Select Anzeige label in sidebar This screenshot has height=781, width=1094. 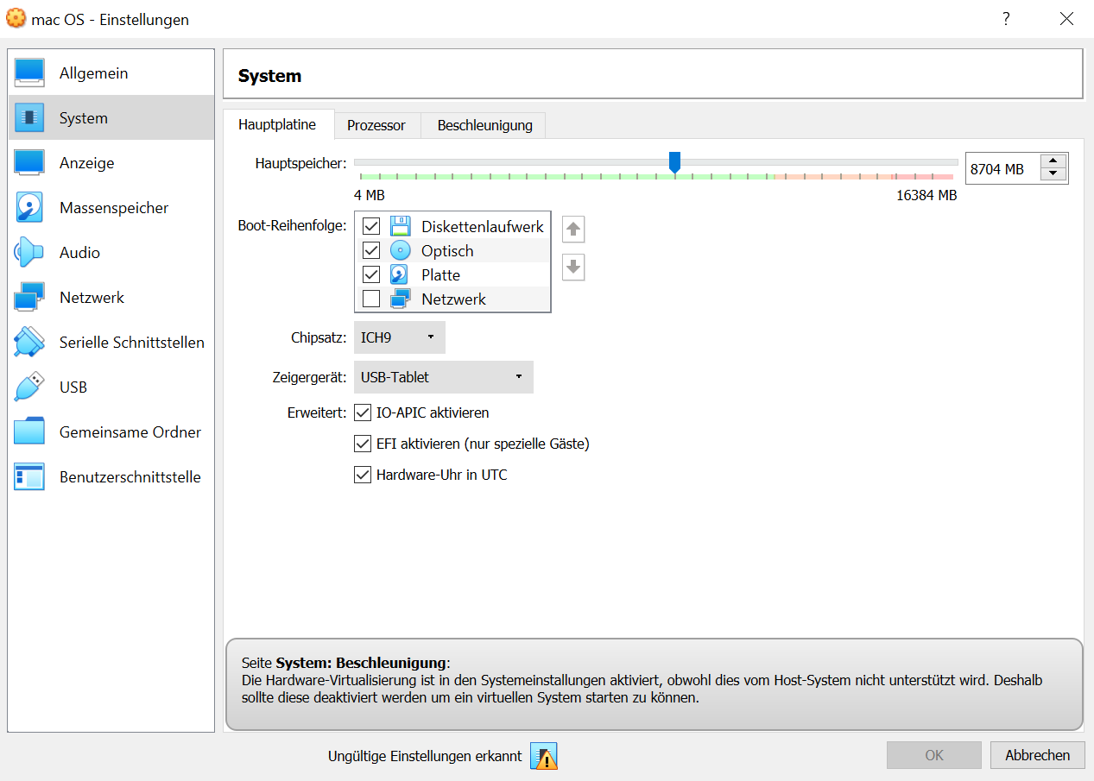point(86,163)
